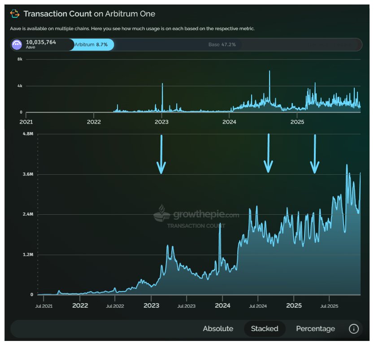Select the Stacked chart mode

[x=265, y=329]
